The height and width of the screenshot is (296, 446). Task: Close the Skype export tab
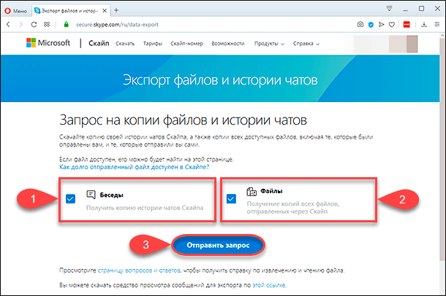[x=105, y=11]
